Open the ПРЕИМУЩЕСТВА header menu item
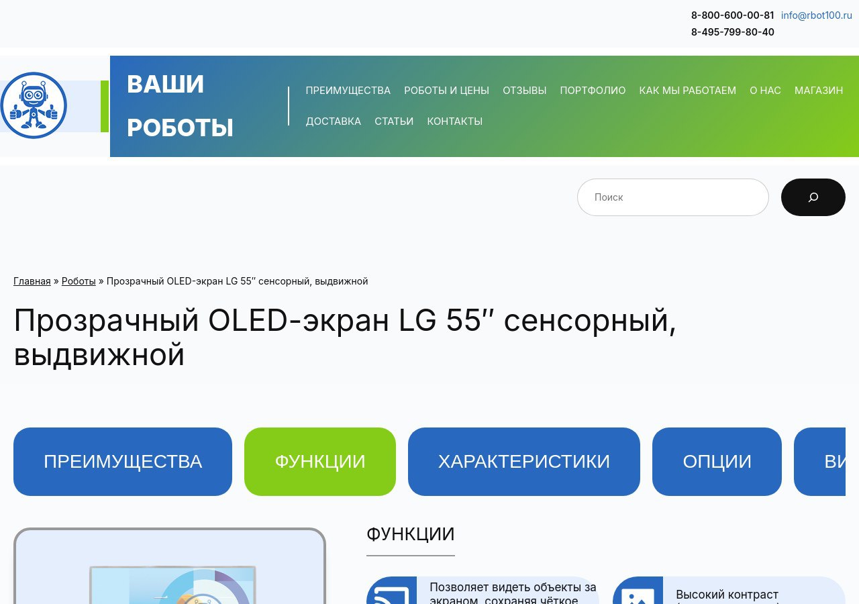 348,91
